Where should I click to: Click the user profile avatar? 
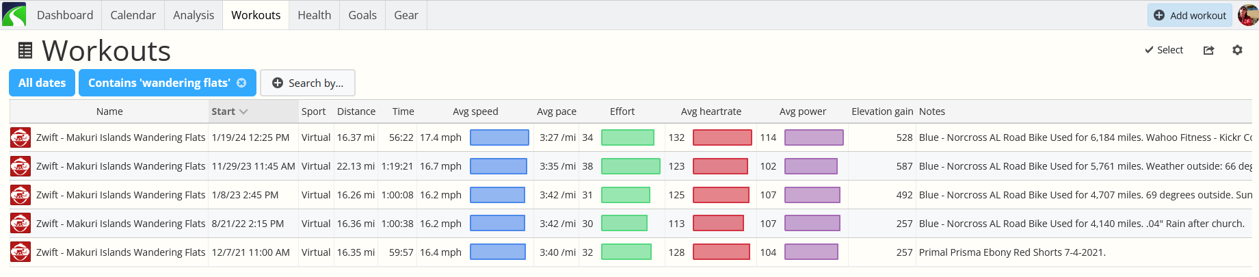tap(1248, 15)
